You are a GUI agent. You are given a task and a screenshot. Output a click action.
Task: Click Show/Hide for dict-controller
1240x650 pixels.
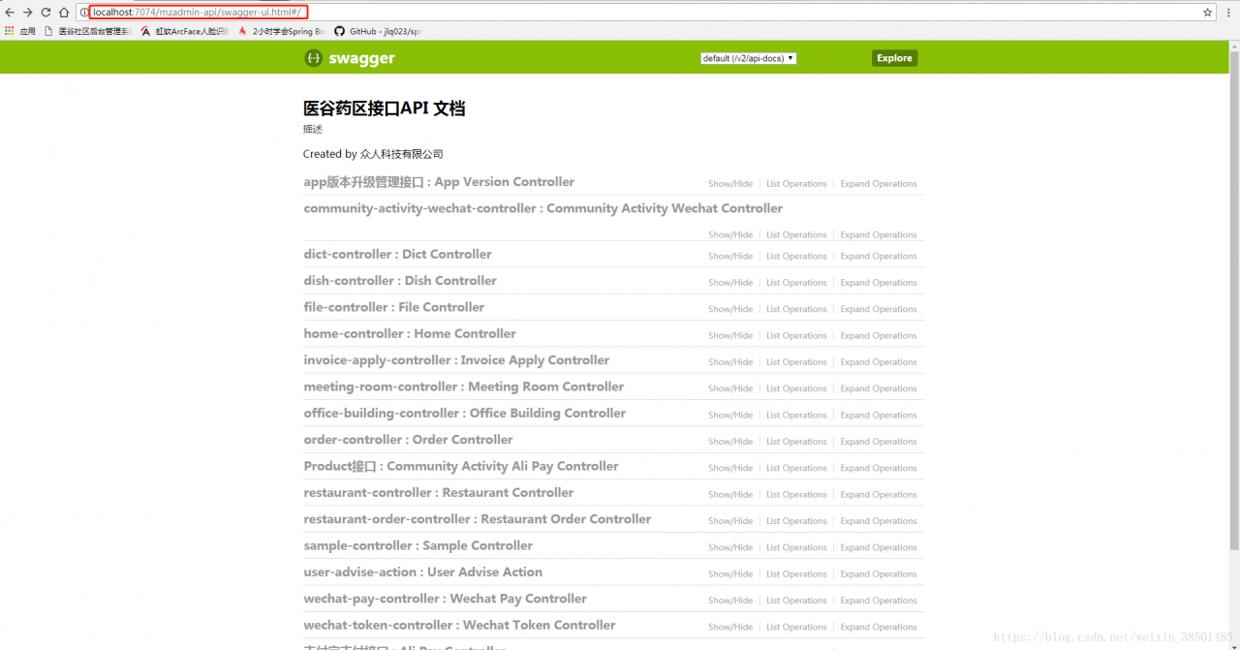coord(730,257)
